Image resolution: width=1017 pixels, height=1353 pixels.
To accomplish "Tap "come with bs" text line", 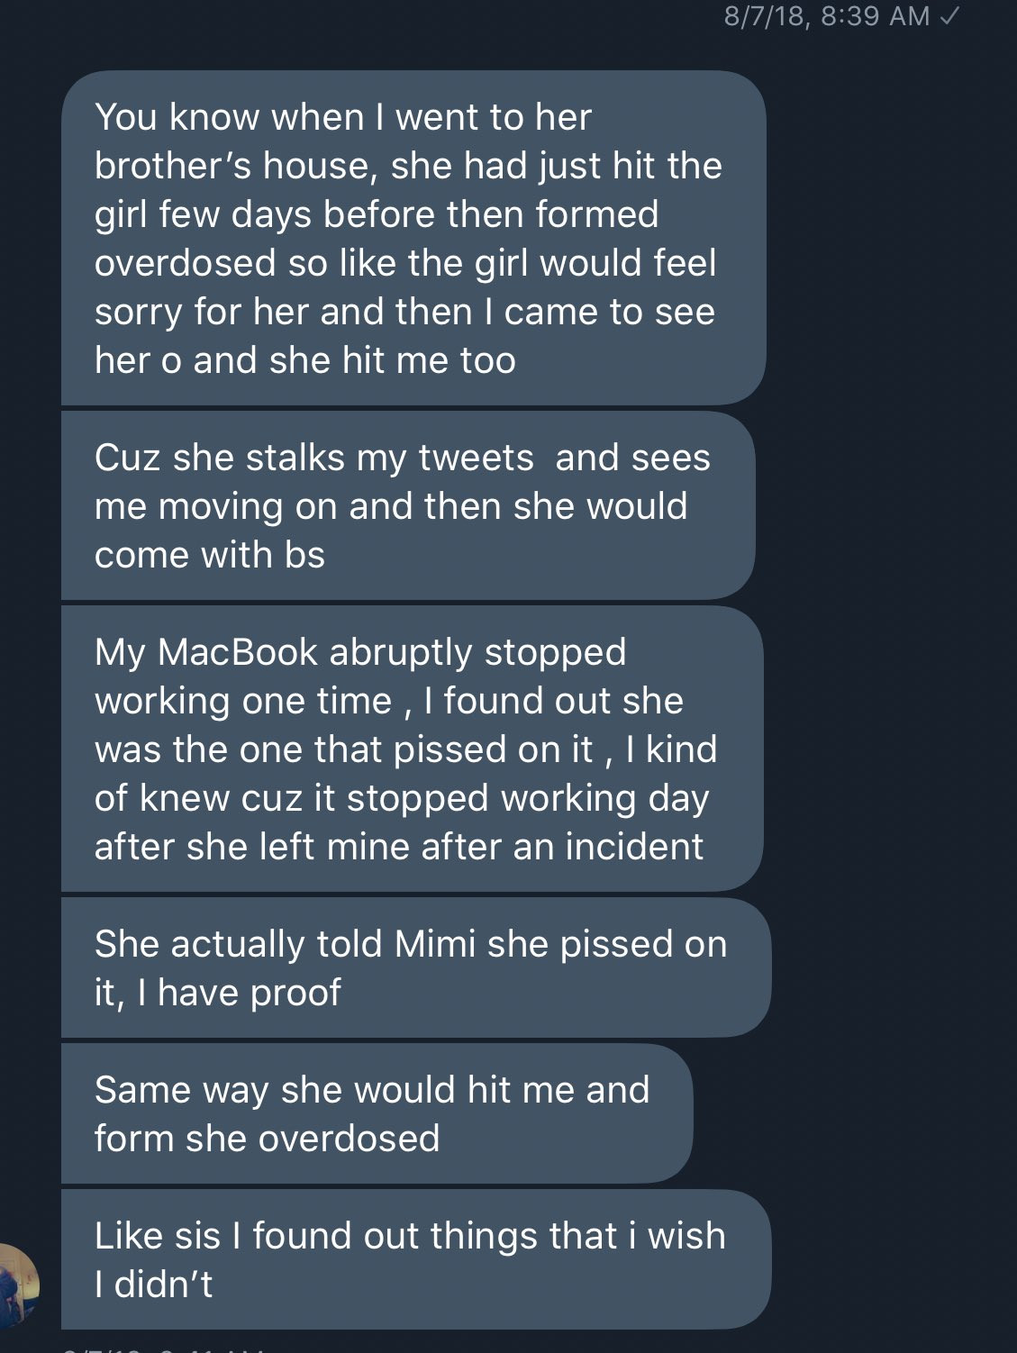I will [x=210, y=555].
